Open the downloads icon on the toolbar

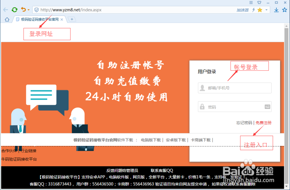tap(276, 10)
